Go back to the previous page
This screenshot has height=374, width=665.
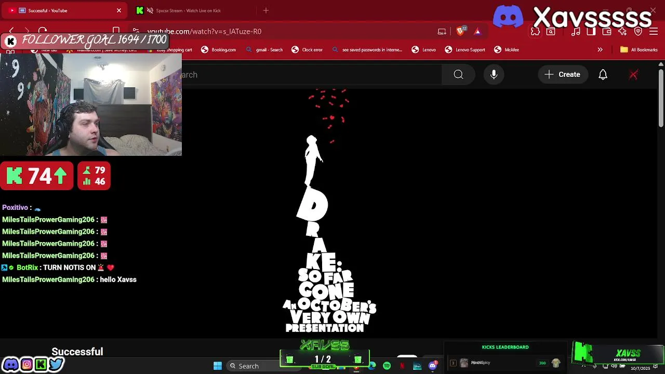(11, 31)
